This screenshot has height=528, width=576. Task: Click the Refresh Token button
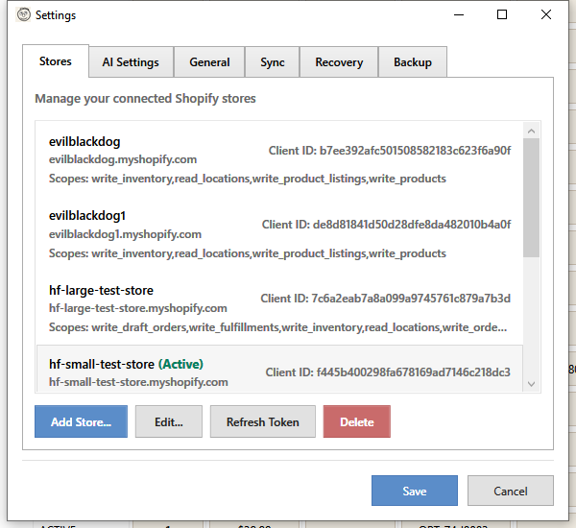[x=263, y=421]
